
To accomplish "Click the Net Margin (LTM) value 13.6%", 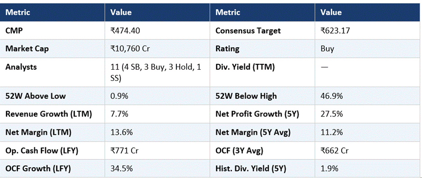I will click(121, 132).
